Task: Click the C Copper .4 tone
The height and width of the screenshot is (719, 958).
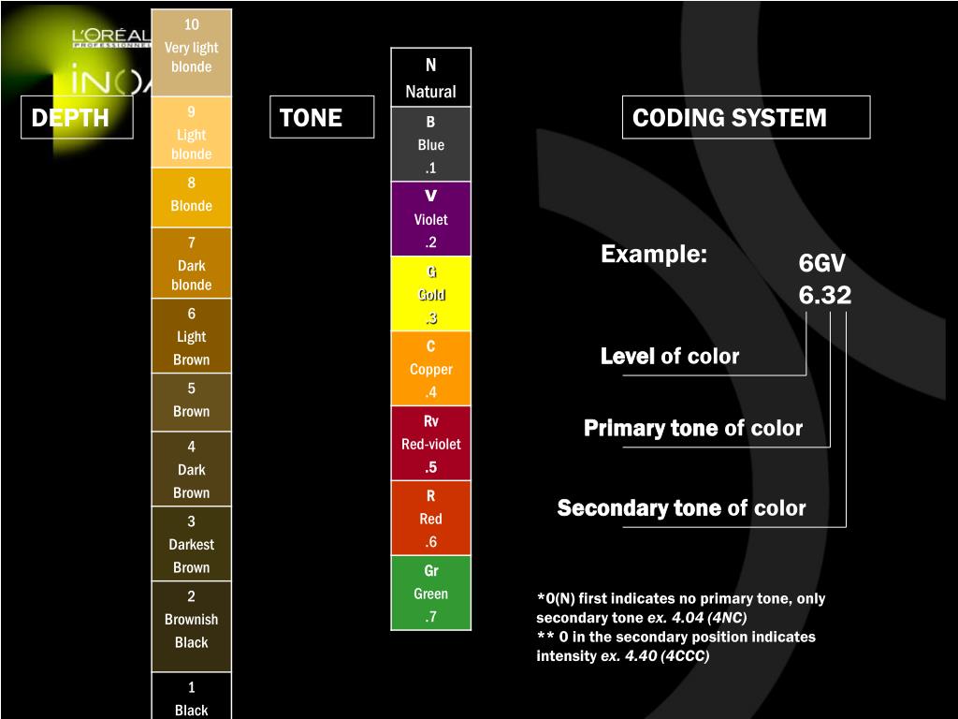Action: (x=430, y=369)
